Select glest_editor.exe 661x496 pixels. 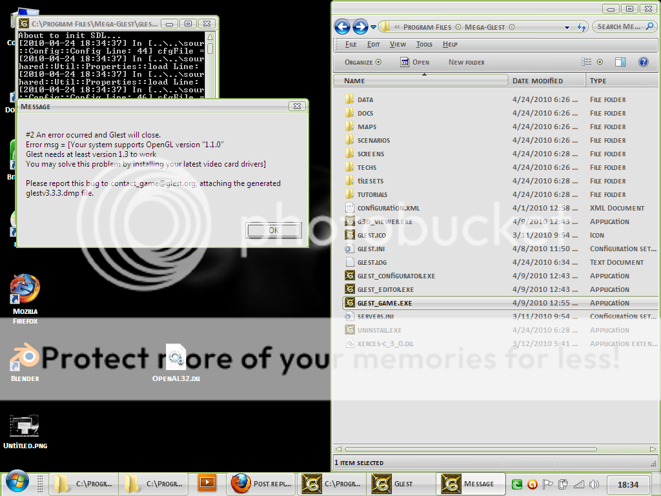point(501,289)
